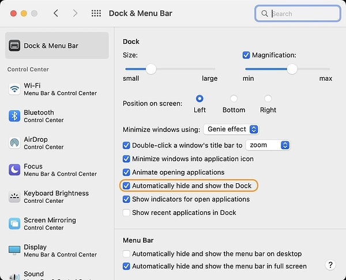Click the Dock & Menu Bar sidebar icon
Image resolution: width=346 pixels, height=280 pixels.
[14, 46]
